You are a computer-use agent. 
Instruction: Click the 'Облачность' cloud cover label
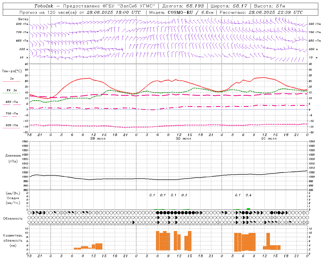click(x=13, y=218)
